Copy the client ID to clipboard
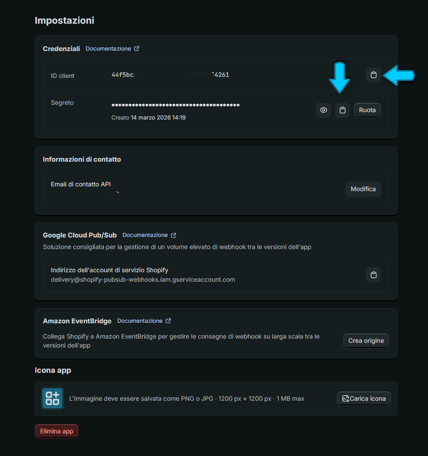Screen dimensions: 428x456 373,75
